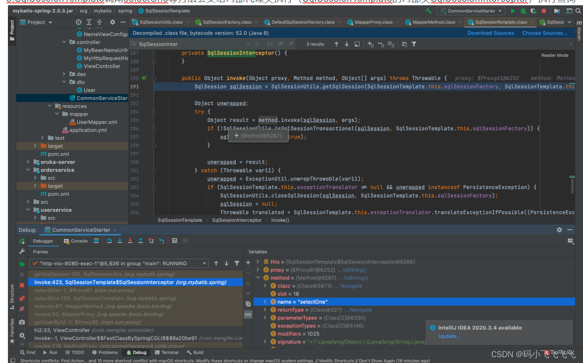Open Evaluate Expression calculator icon
Screen dimensions: 583x363
click(x=175, y=241)
